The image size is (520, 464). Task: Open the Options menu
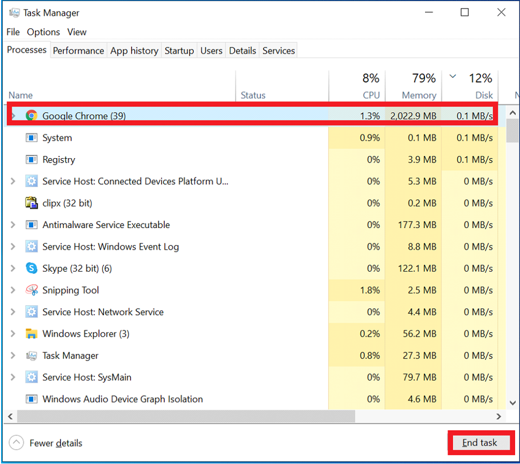pos(44,32)
